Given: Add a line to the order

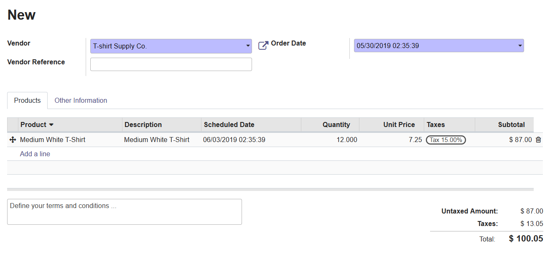Looking at the screenshot, I should (35, 154).
